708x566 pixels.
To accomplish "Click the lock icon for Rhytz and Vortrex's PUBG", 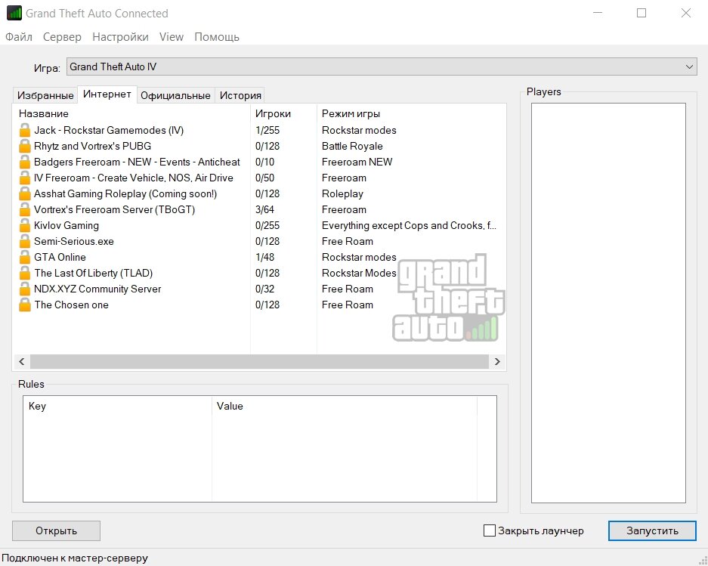I will pos(24,147).
